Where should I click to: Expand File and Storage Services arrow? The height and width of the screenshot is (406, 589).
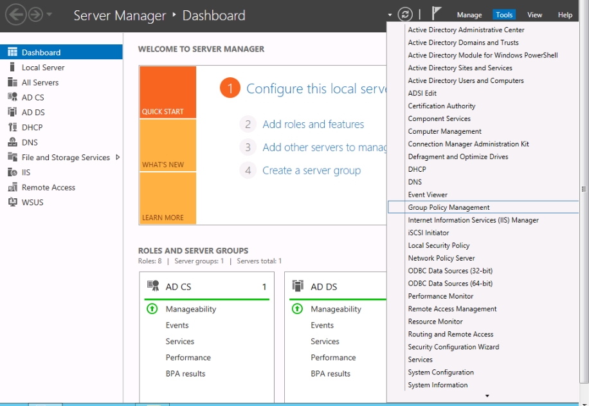point(118,157)
